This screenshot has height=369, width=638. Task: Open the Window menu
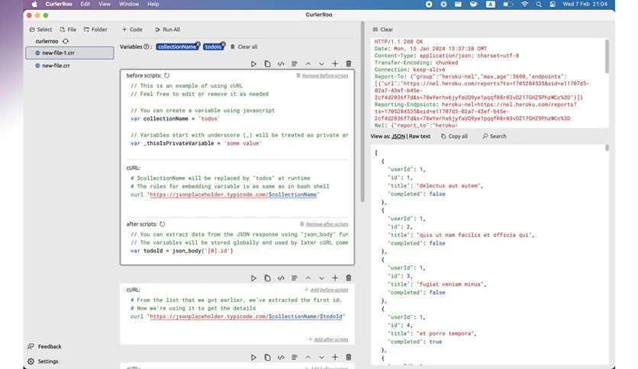tap(128, 4)
